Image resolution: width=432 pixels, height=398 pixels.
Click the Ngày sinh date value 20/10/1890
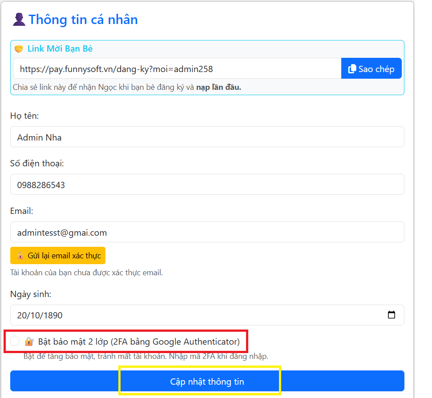40,315
